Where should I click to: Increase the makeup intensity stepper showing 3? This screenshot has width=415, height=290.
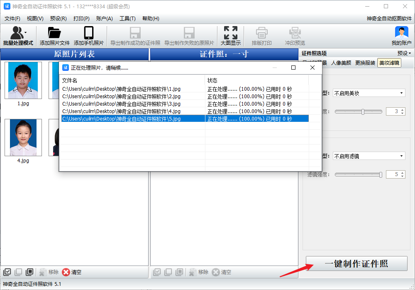(402, 110)
